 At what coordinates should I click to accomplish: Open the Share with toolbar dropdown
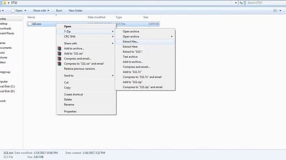(41, 11)
